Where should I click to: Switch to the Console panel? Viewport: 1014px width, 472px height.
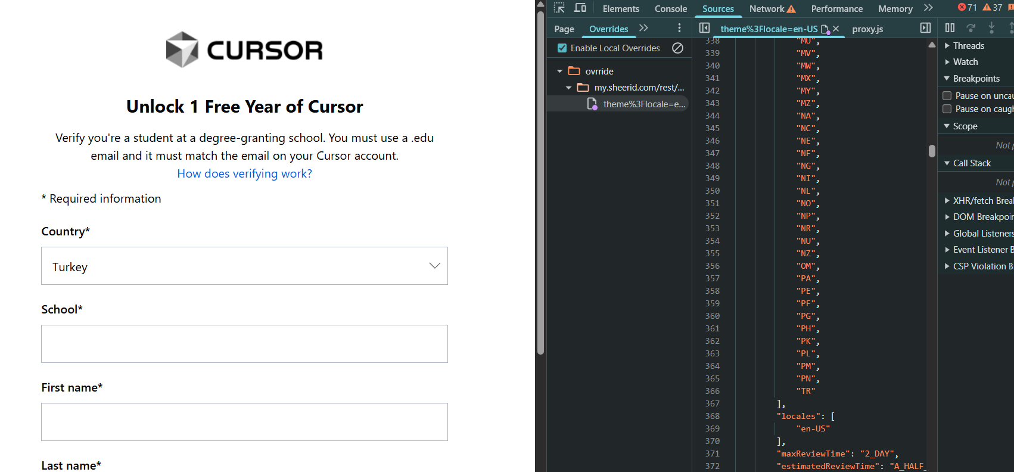point(671,9)
